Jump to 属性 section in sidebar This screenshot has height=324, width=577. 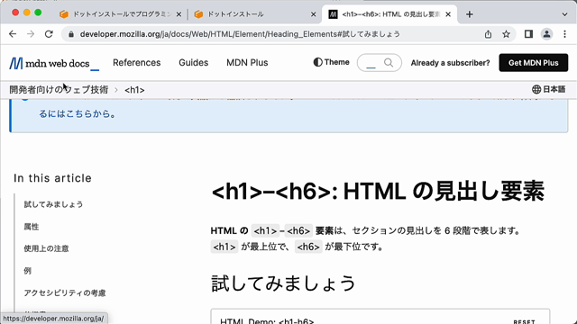[32, 227]
